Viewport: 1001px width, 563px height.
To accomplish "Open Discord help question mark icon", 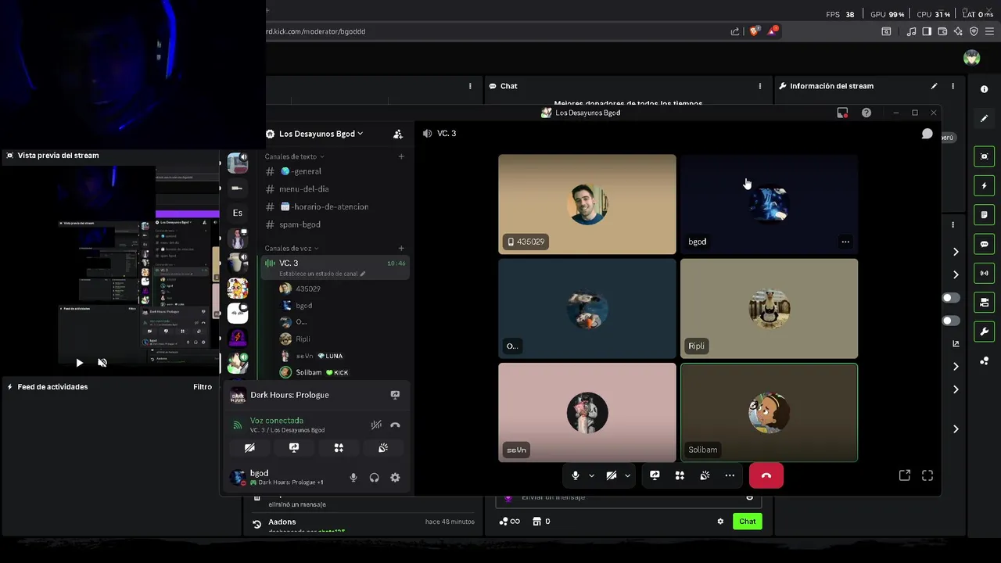I will pyautogui.click(x=866, y=113).
